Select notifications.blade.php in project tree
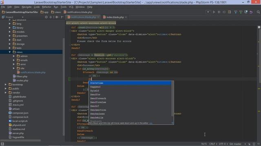This screenshot has height=146, width=261. (33, 72)
